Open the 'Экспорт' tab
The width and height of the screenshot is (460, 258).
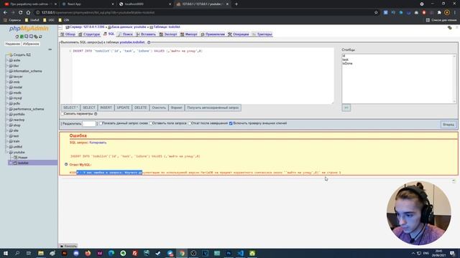(168, 34)
